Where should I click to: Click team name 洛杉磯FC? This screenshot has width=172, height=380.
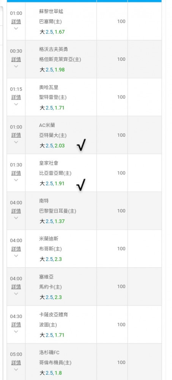click(x=49, y=352)
